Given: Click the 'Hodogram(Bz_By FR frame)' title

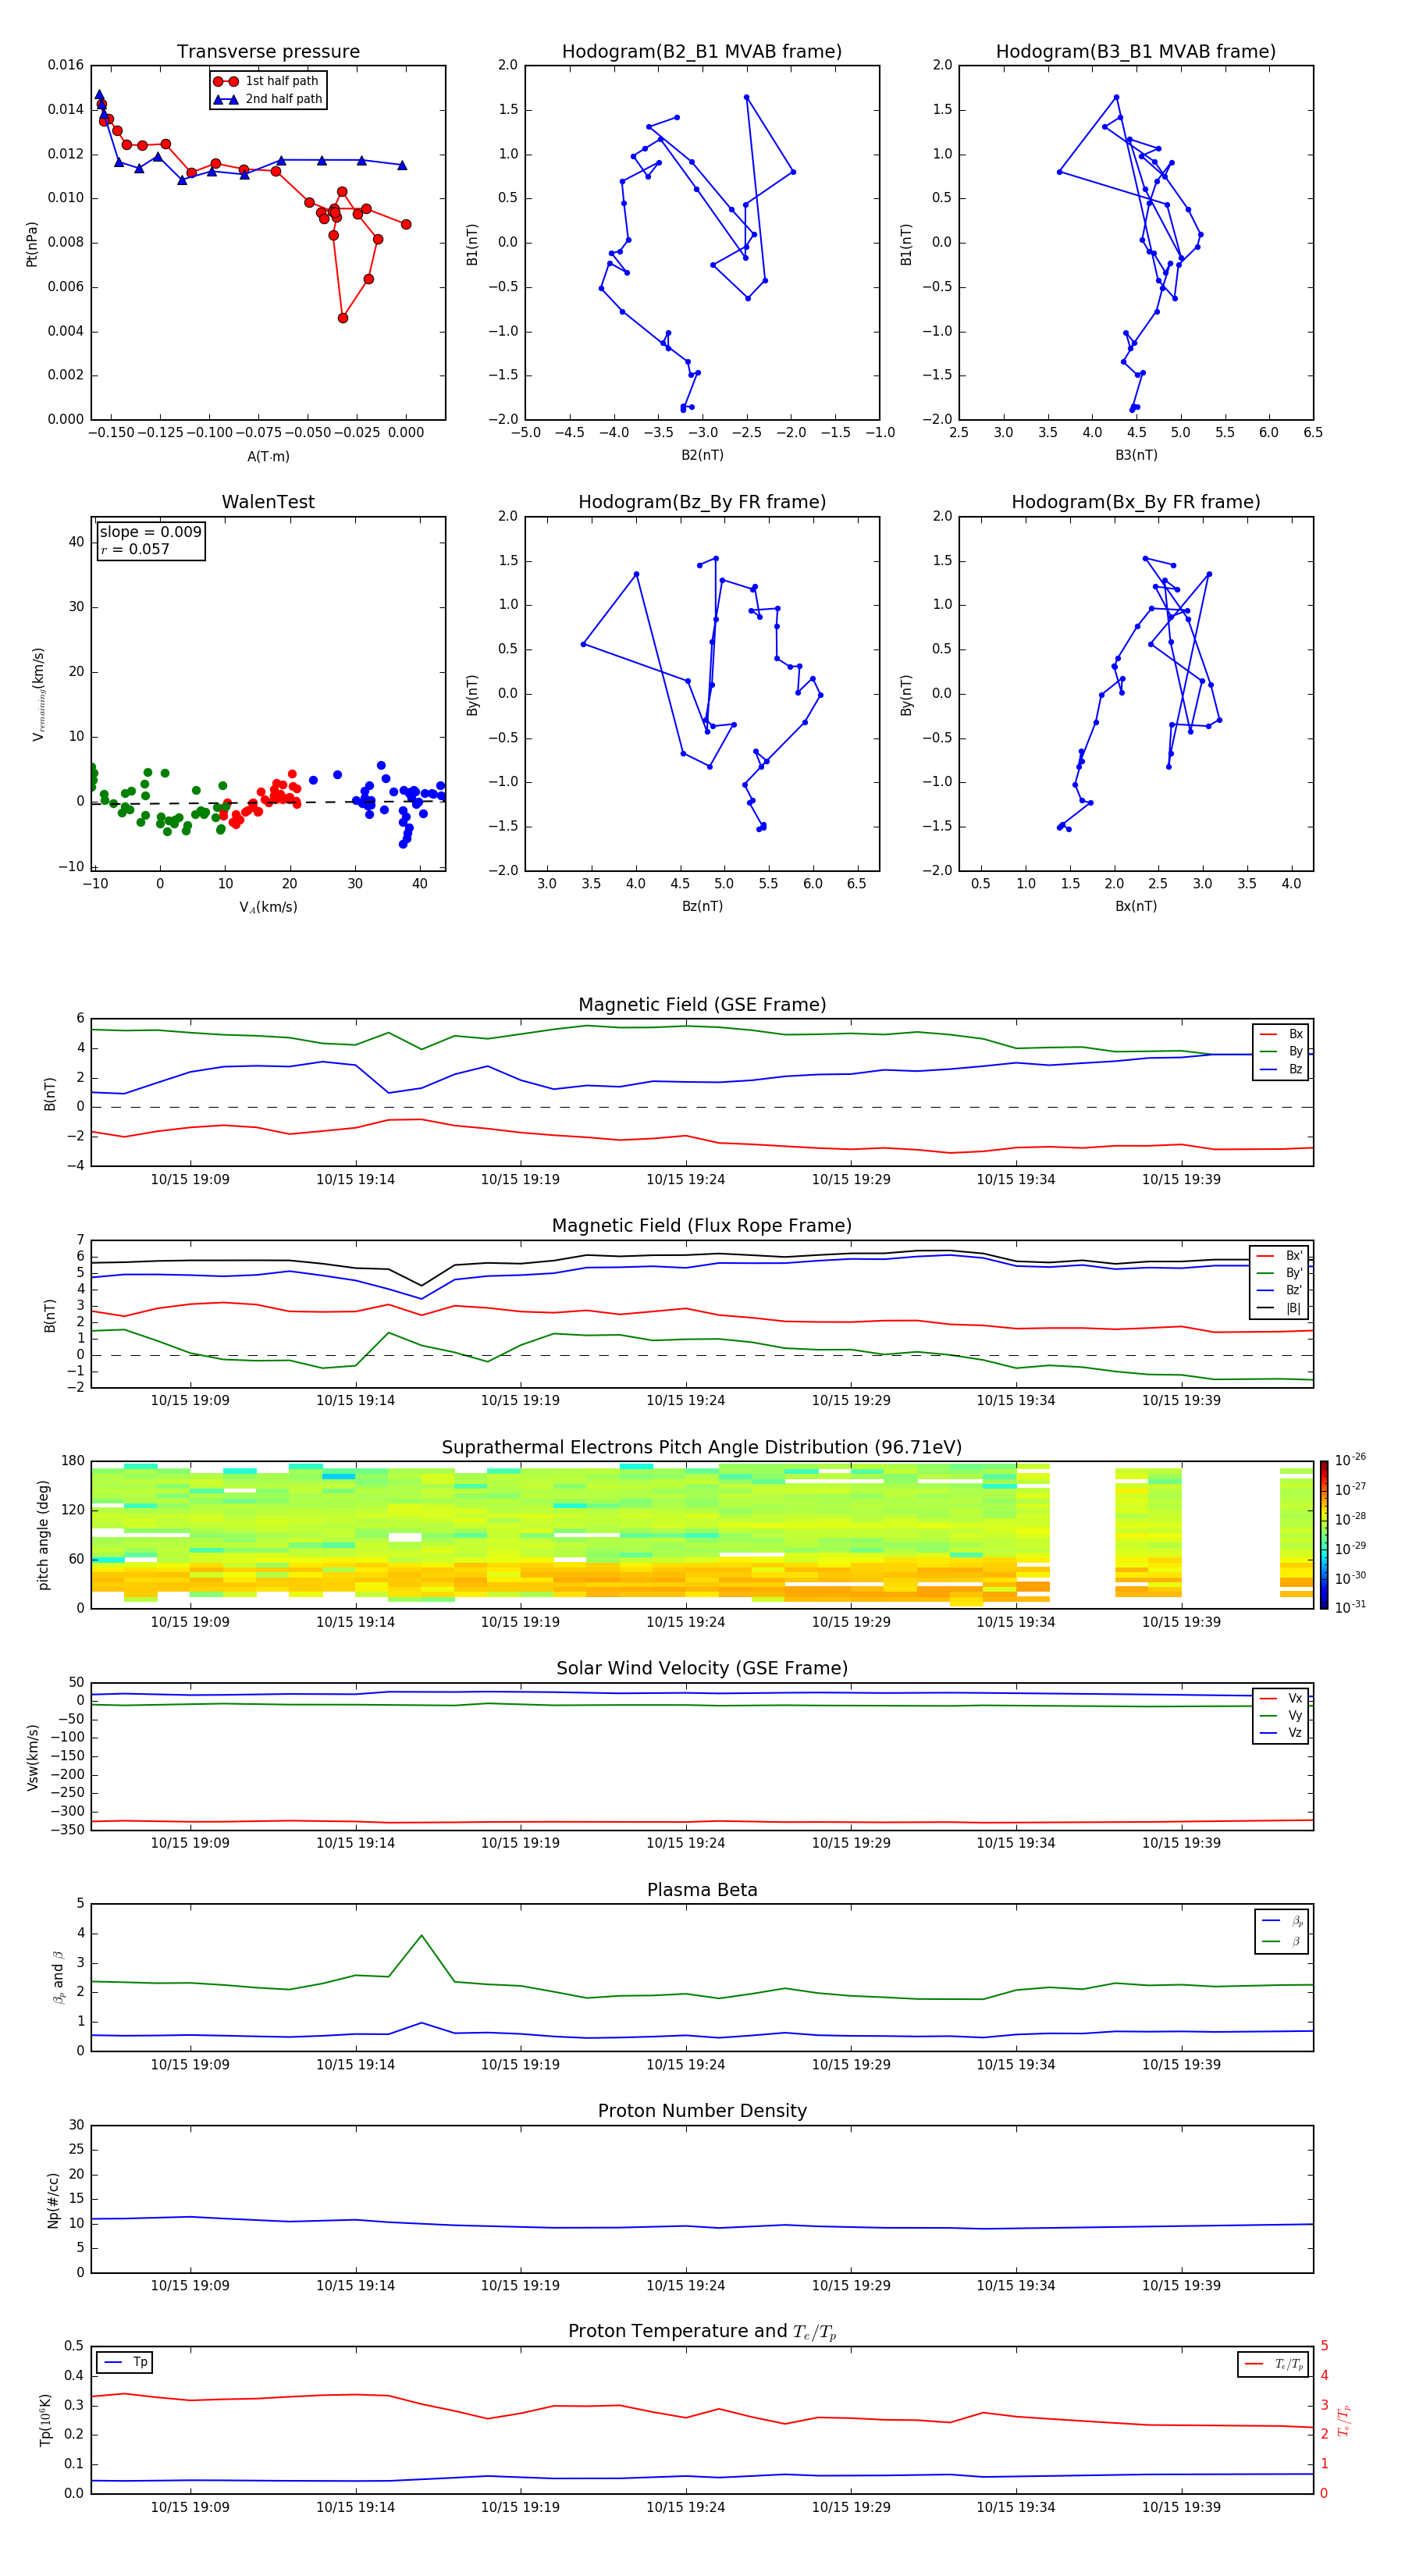Looking at the screenshot, I should (702, 502).
